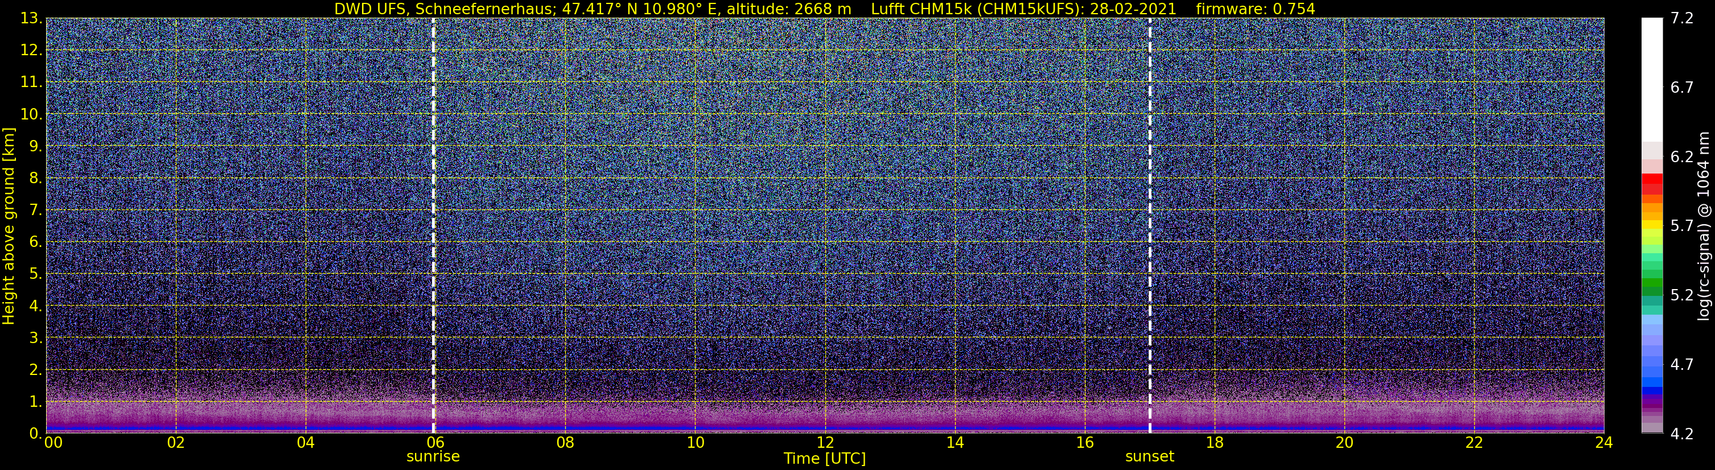Image resolution: width=1715 pixels, height=470 pixels.
Task: Click the "06" time axis tick label
Action: [435, 443]
